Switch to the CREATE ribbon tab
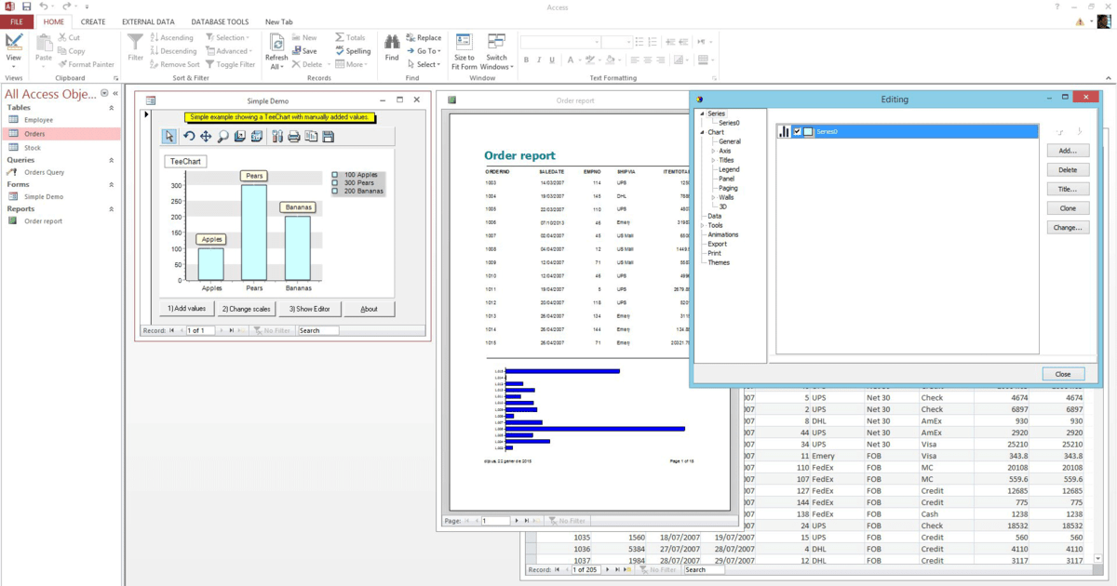Viewport: 1117px width, 586px height. tap(92, 21)
